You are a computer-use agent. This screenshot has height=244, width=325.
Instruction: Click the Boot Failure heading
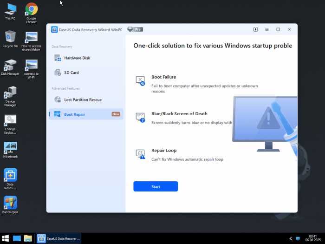coord(164,77)
